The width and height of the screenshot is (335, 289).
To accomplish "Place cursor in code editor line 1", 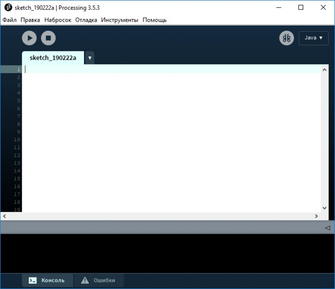I will click(171, 69).
